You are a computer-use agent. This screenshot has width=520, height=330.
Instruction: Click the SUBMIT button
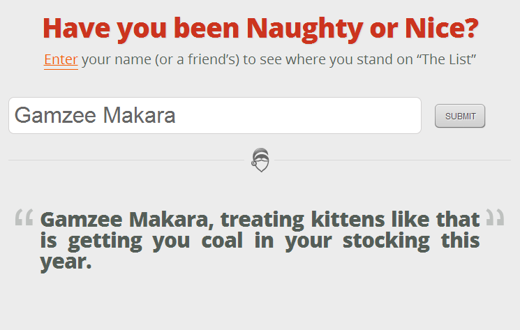tap(460, 116)
